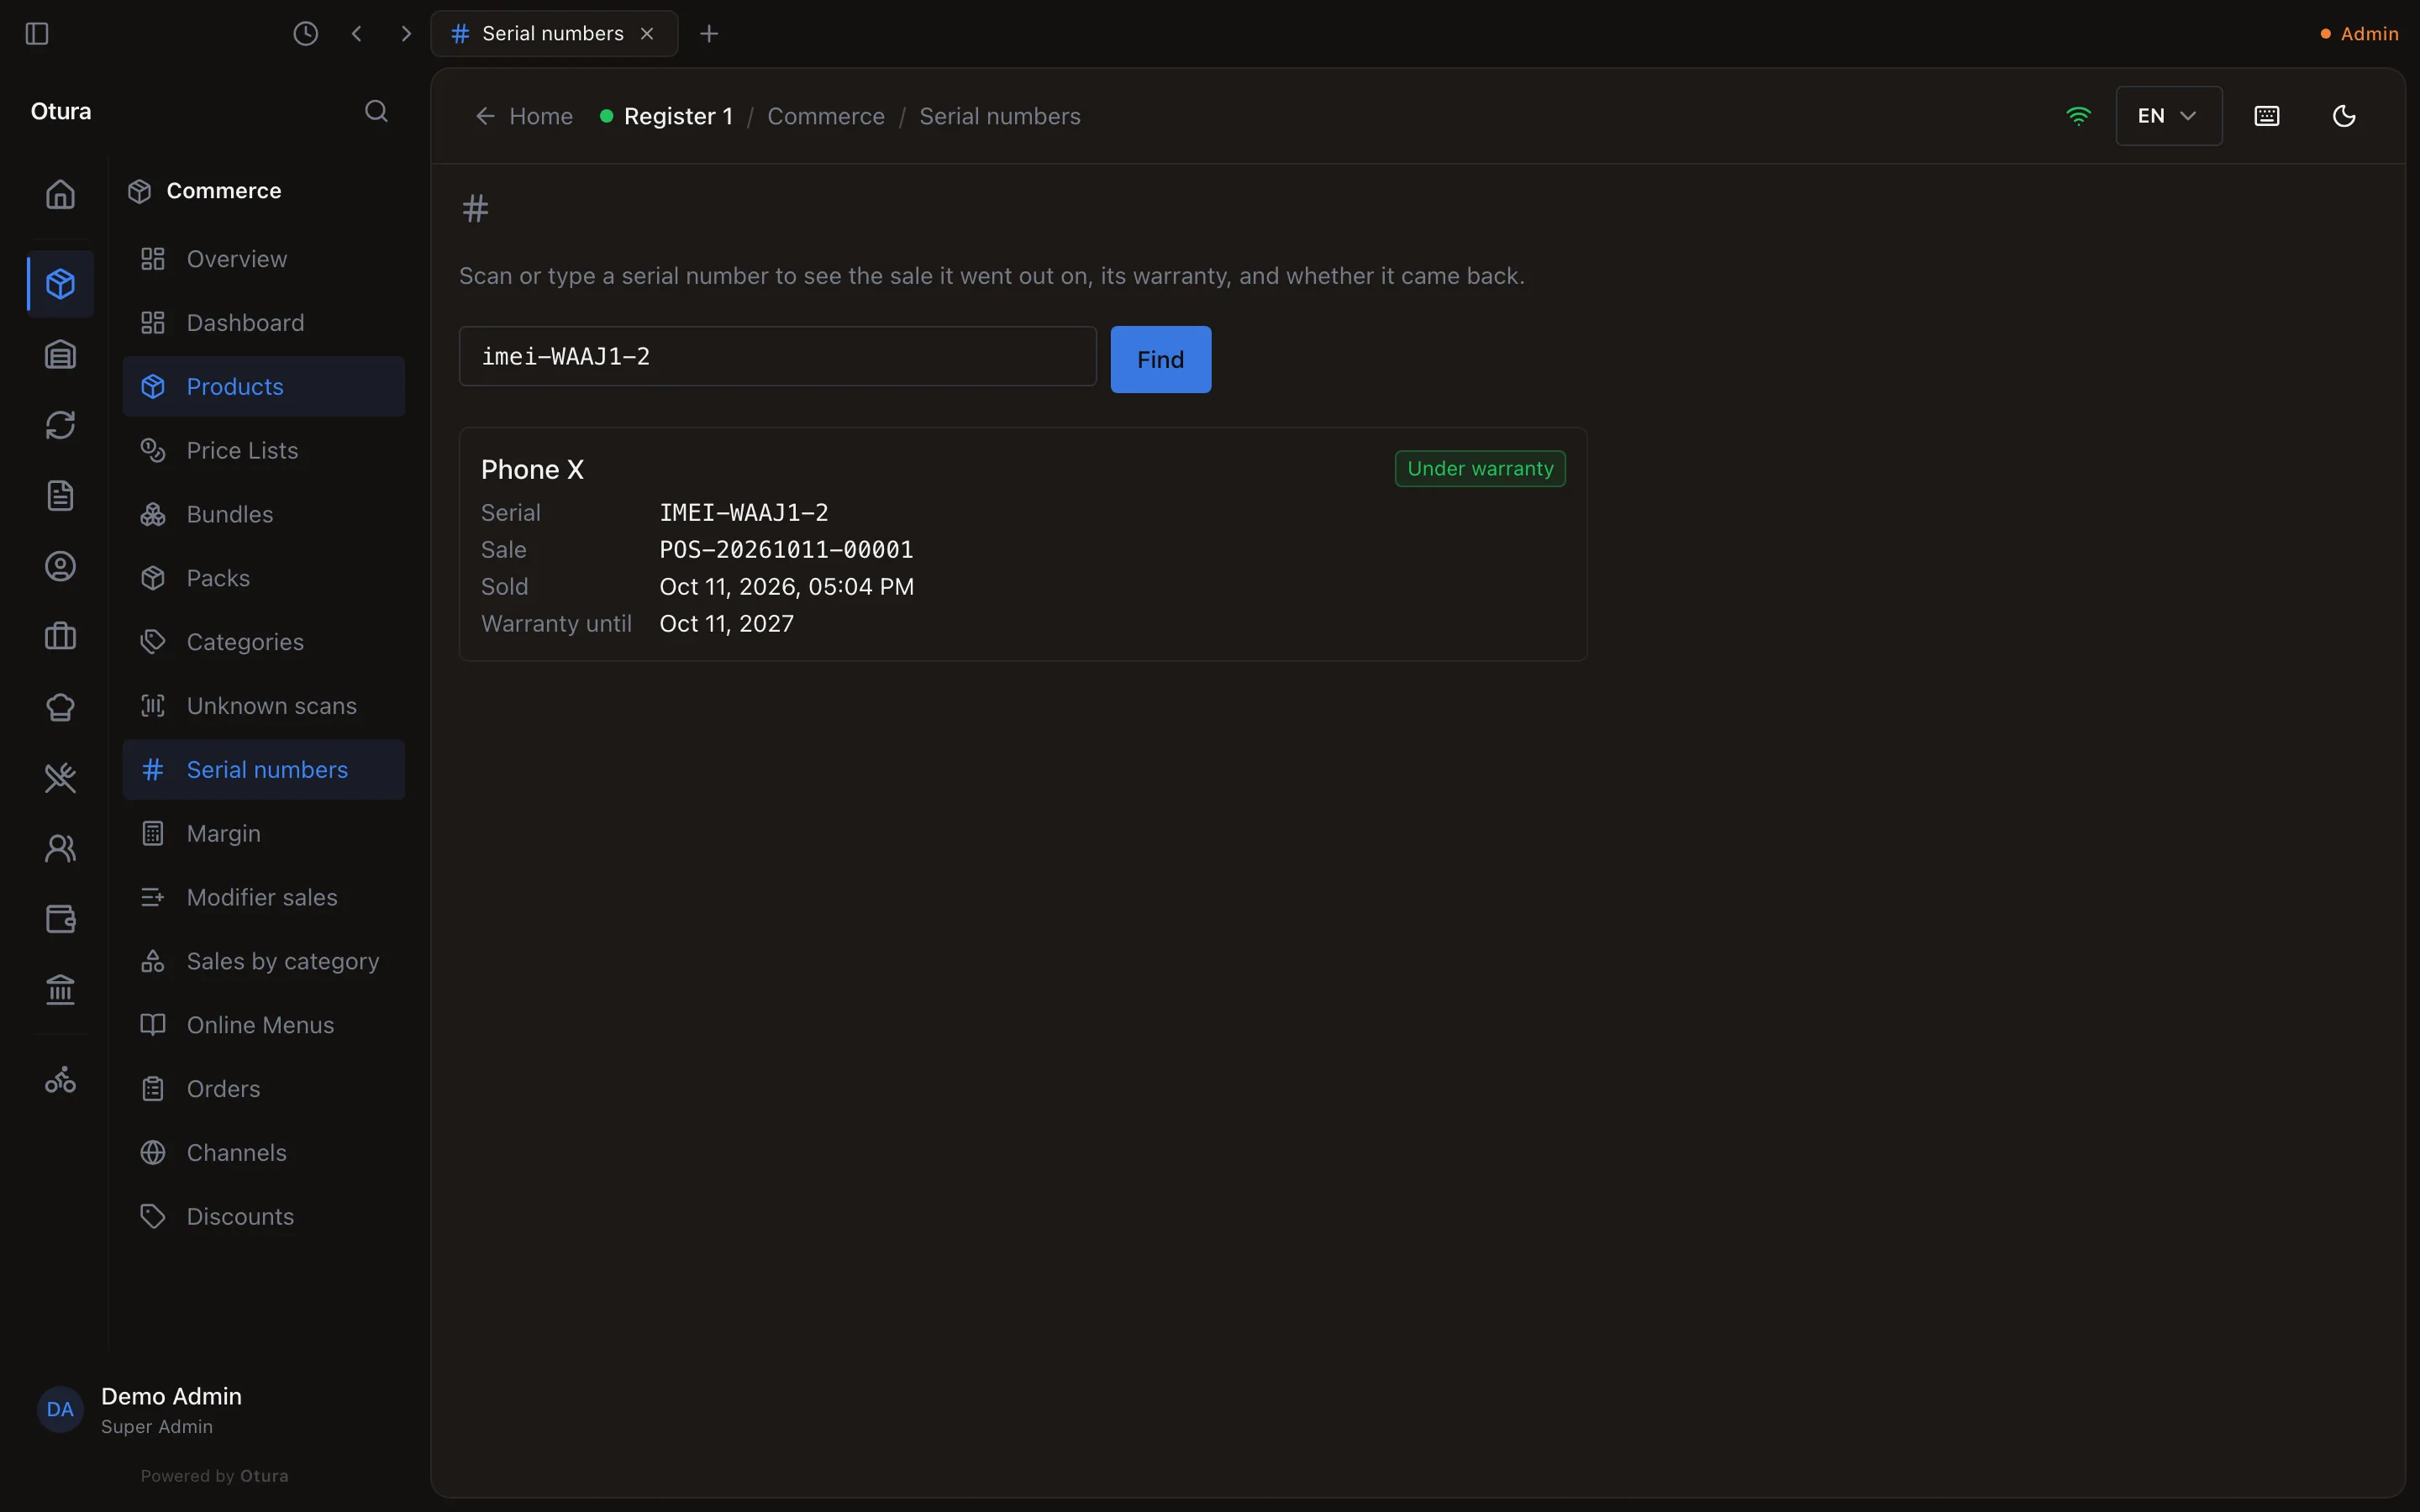Screen dimensions: 2420x1512
Task: Click the serial number input field
Action: (x=777, y=356)
